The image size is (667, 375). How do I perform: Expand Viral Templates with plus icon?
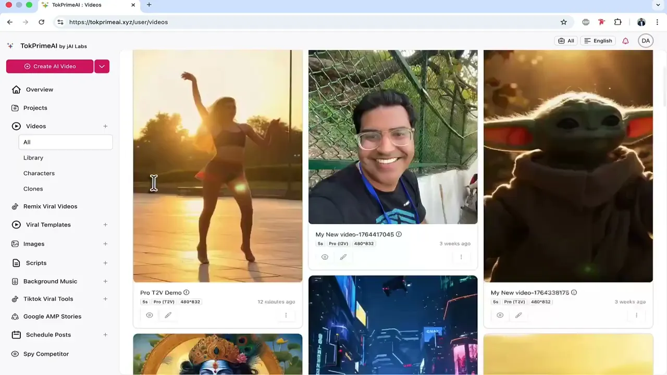point(105,224)
